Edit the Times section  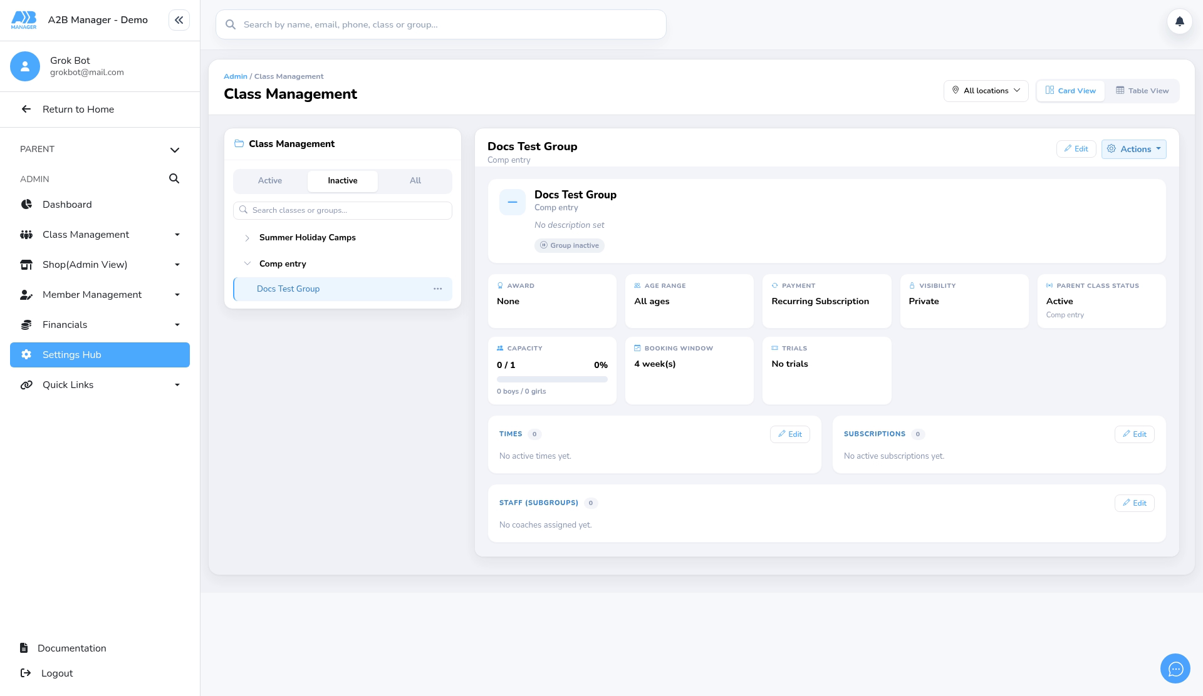point(789,434)
